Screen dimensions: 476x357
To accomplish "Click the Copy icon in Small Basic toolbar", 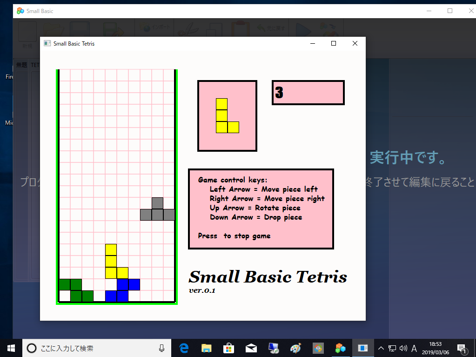I will (214, 30).
